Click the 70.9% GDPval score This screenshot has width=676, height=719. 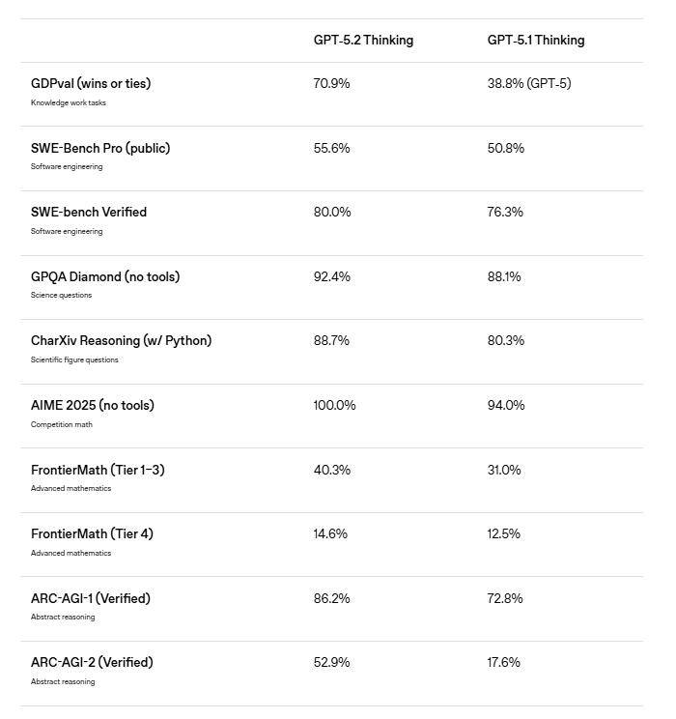(331, 84)
